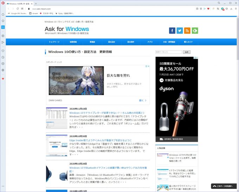
Task: Open the Speed Dial start page grid
Action: 22,9
